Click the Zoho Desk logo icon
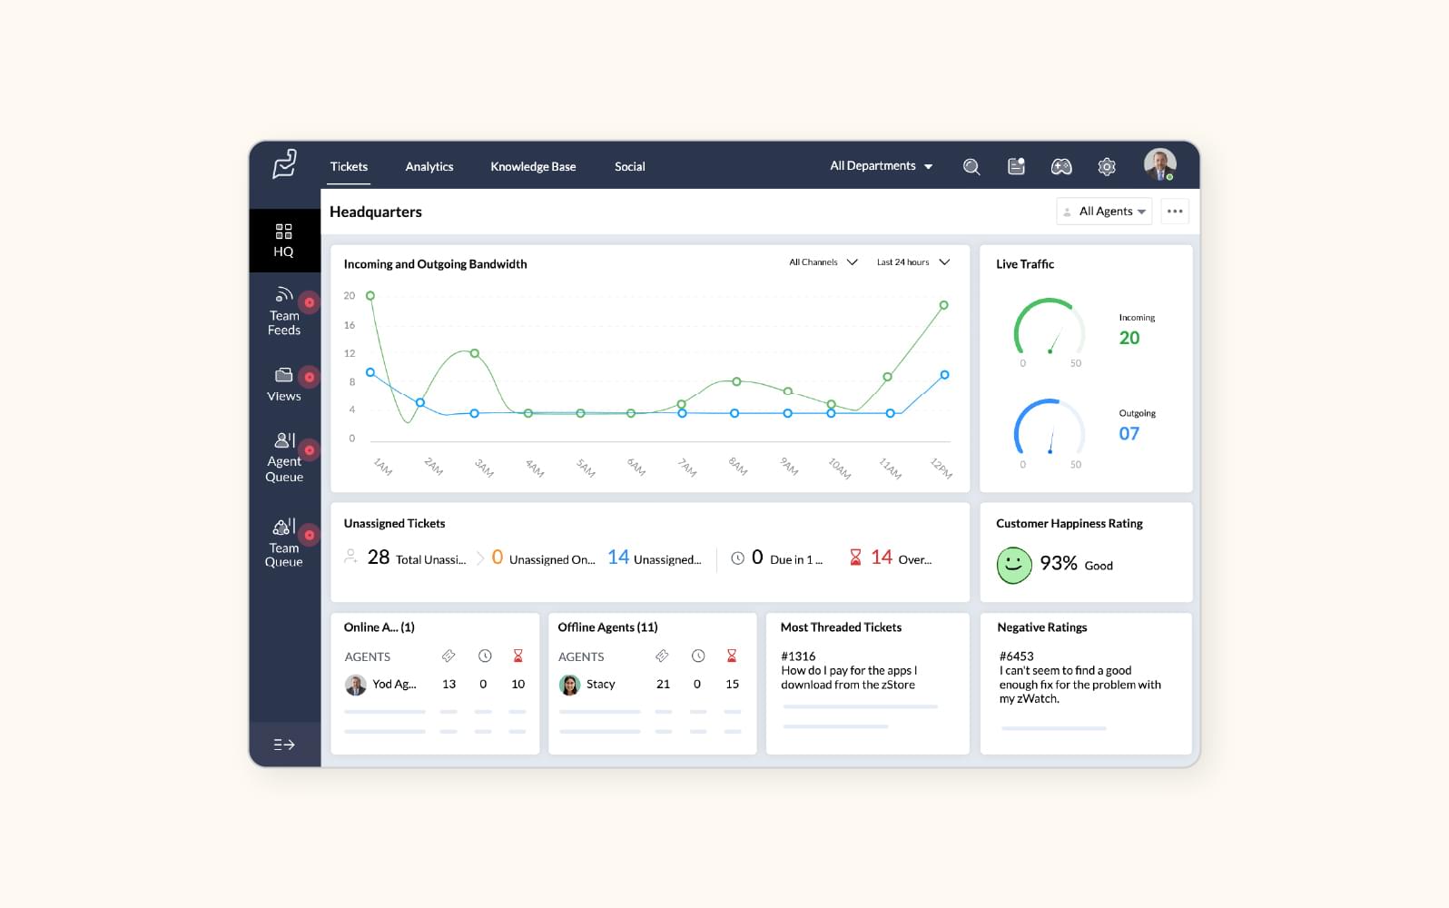Image resolution: width=1449 pixels, height=908 pixels. click(x=284, y=164)
